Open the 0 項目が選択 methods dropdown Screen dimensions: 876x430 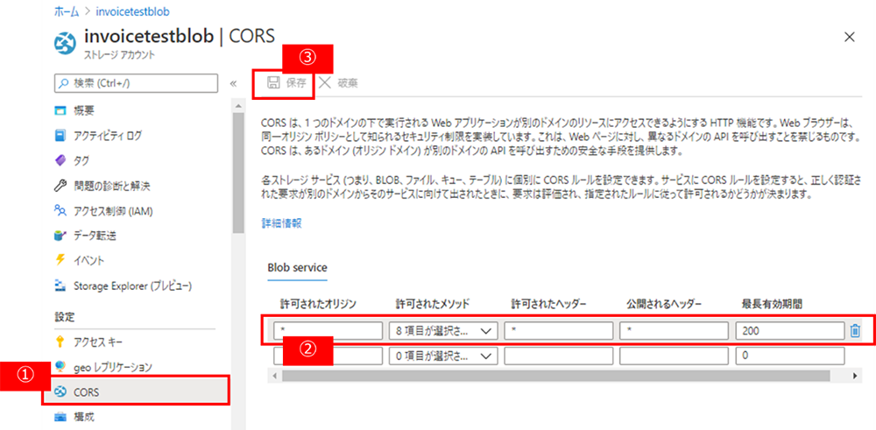(x=443, y=356)
